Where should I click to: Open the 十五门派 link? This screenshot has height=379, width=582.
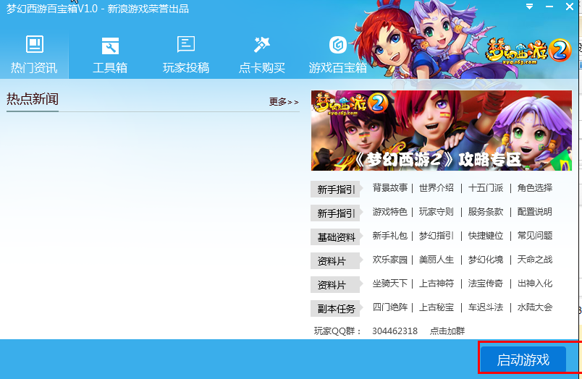pyautogui.click(x=486, y=187)
